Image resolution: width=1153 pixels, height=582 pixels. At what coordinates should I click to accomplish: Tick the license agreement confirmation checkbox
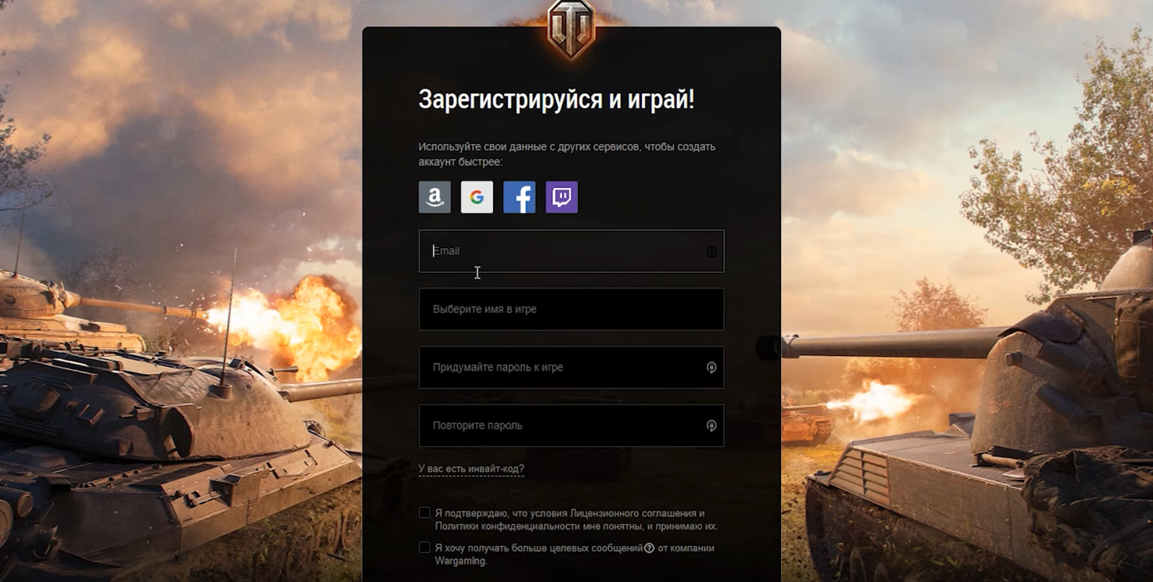[x=424, y=513]
